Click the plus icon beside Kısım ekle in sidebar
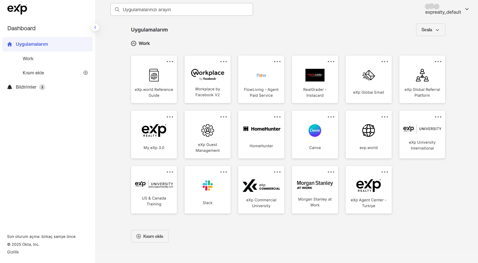 [86, 73]
